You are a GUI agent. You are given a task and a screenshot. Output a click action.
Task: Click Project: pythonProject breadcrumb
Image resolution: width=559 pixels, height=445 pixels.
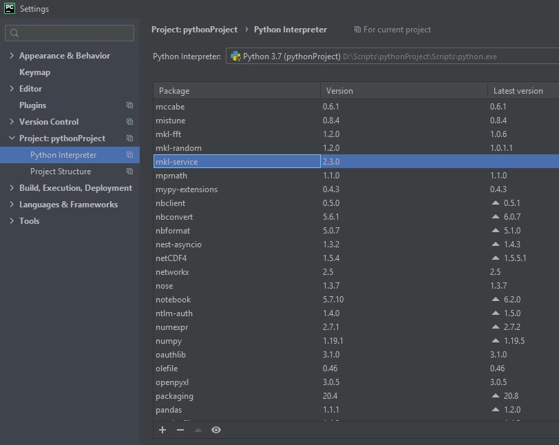[194, 30]
